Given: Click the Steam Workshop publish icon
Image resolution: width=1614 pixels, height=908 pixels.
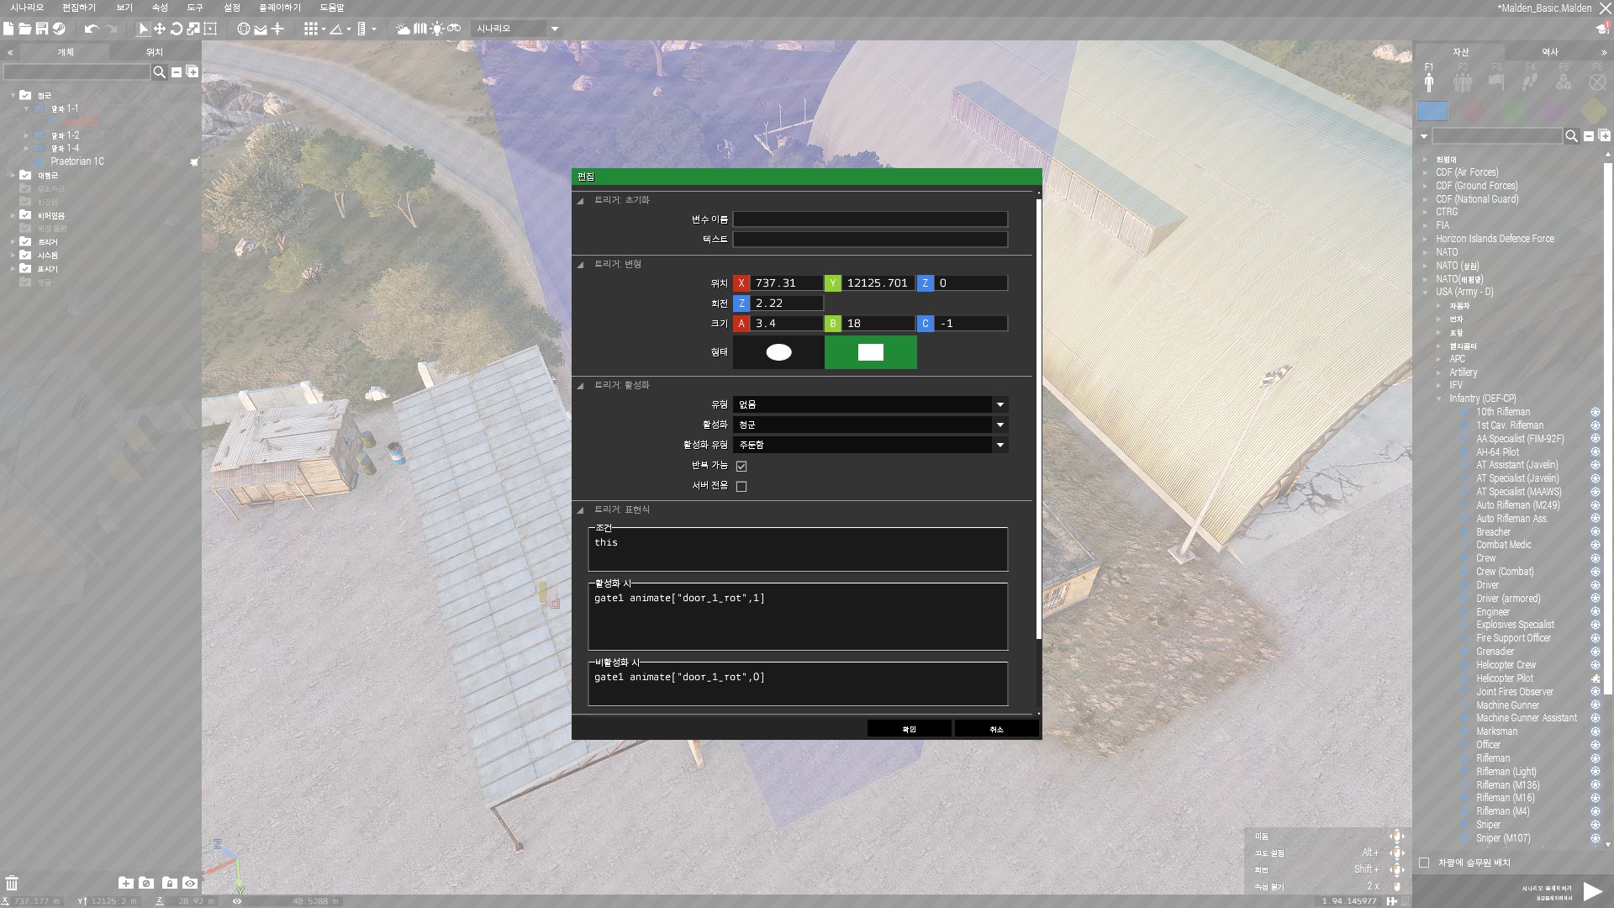Looking at the screenshot, I should point(59,29).
